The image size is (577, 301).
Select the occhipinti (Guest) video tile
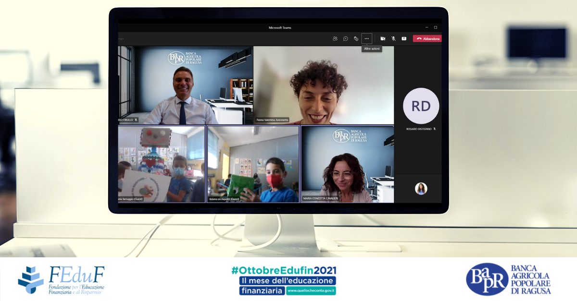click(253, 164)
